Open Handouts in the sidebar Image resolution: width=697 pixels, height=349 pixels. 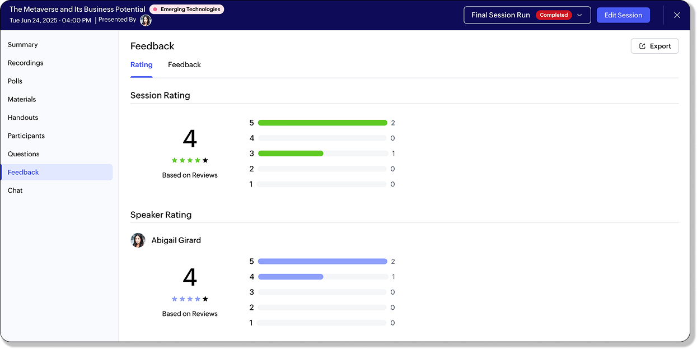(23, 118)
